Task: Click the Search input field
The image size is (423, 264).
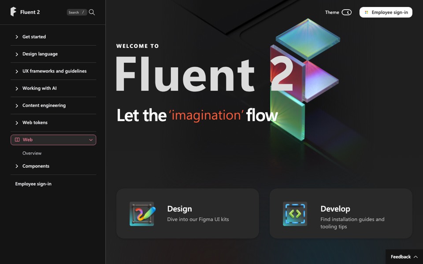Action: click(x=77, y=12)
